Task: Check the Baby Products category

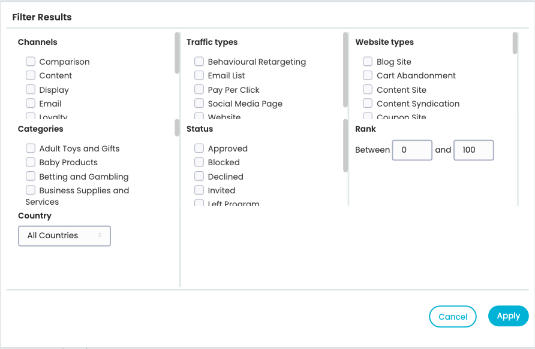Action: [31, 162]
